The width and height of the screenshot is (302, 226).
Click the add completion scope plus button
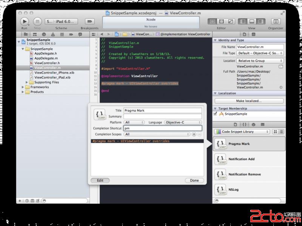coord(194,134)
